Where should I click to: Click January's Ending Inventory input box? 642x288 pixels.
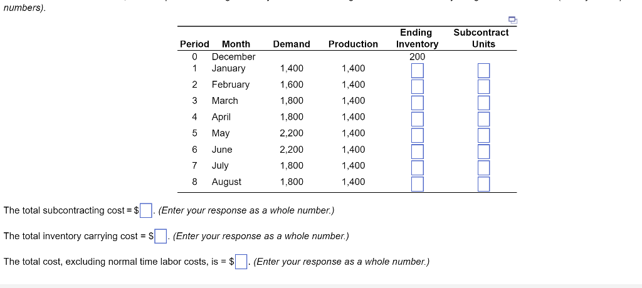point(418,69)
